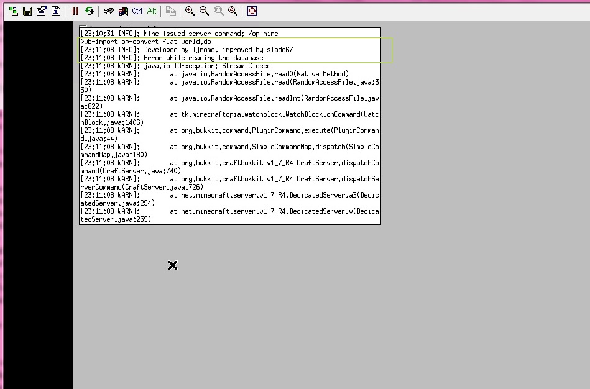This screenshot has width=590, height=389.
Task: Show the Connection info icon
Action: 56,11
